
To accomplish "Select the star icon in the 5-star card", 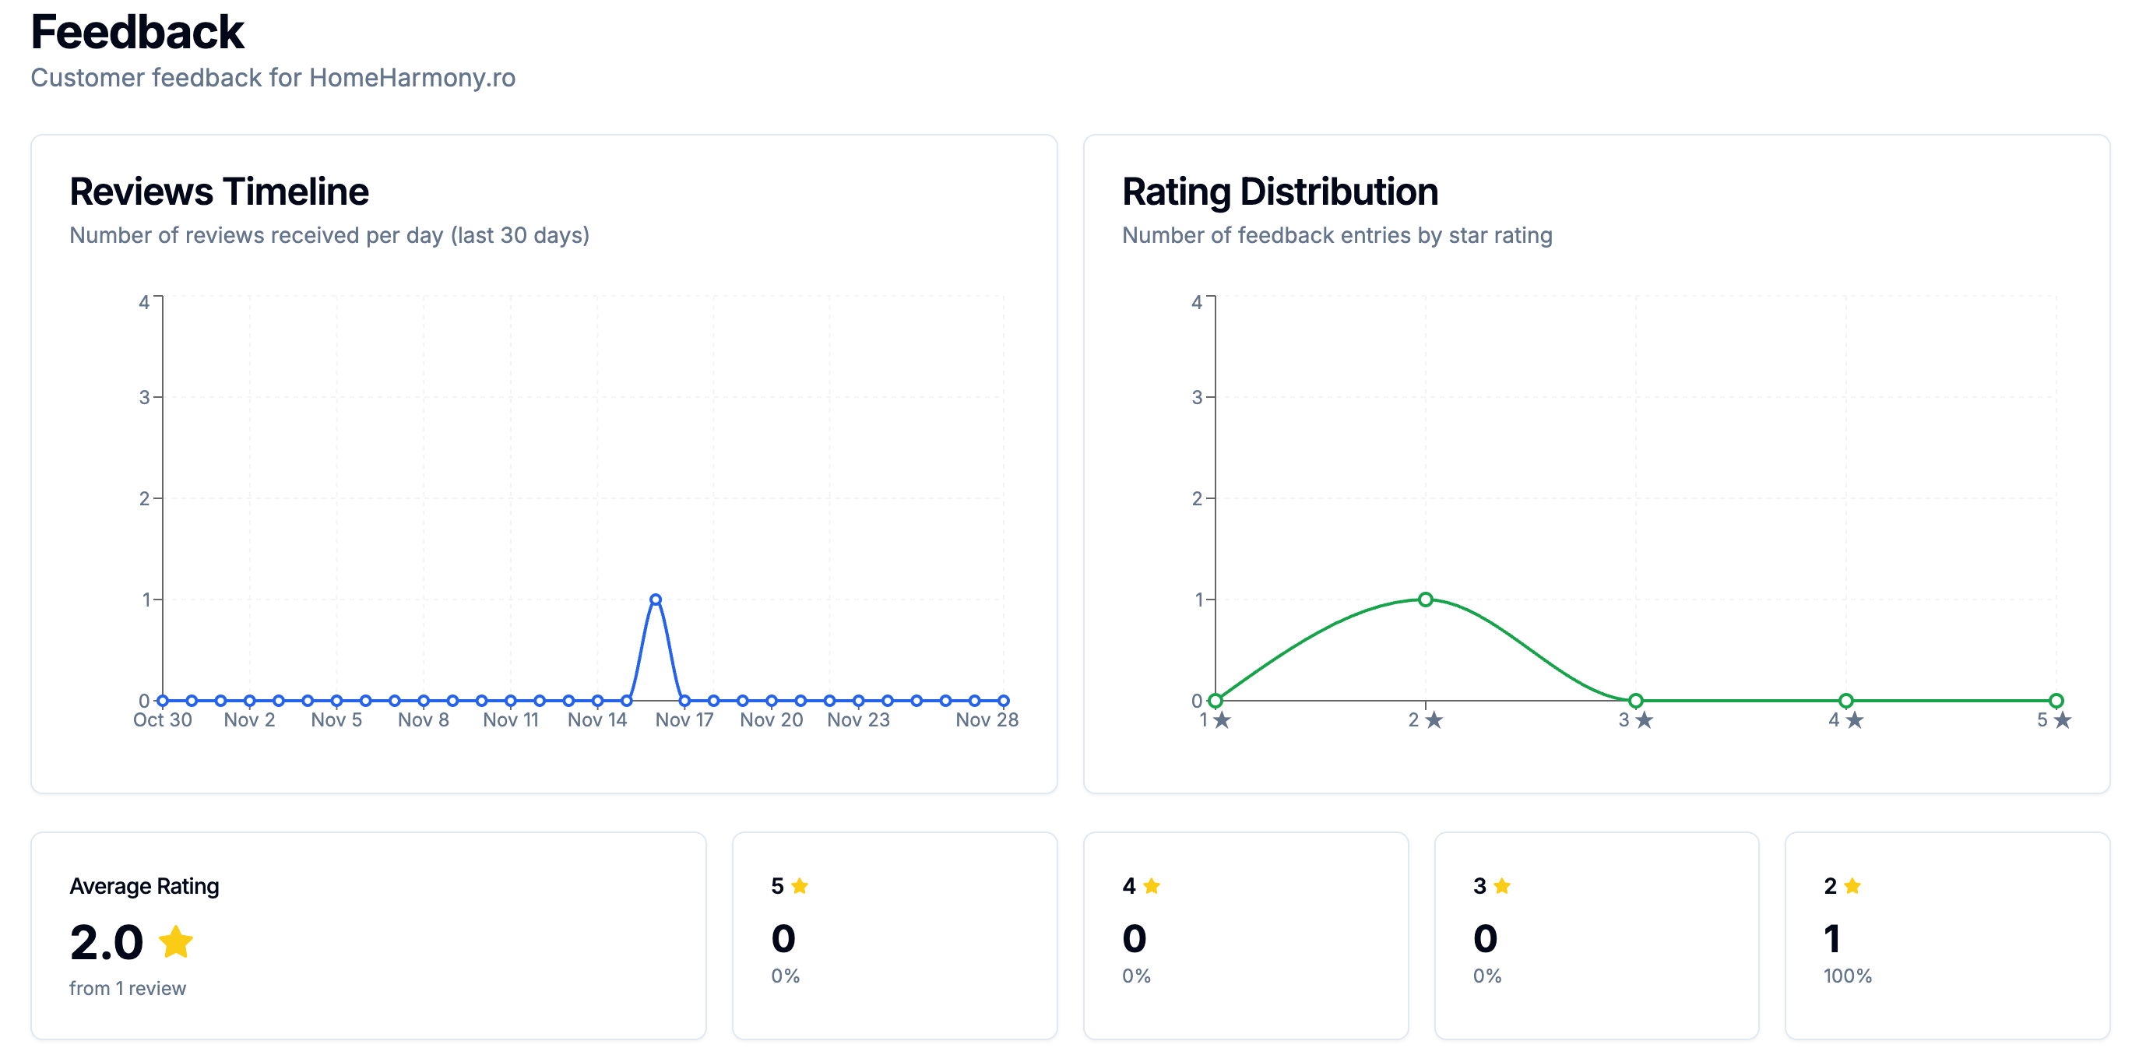I will (800, 886).
